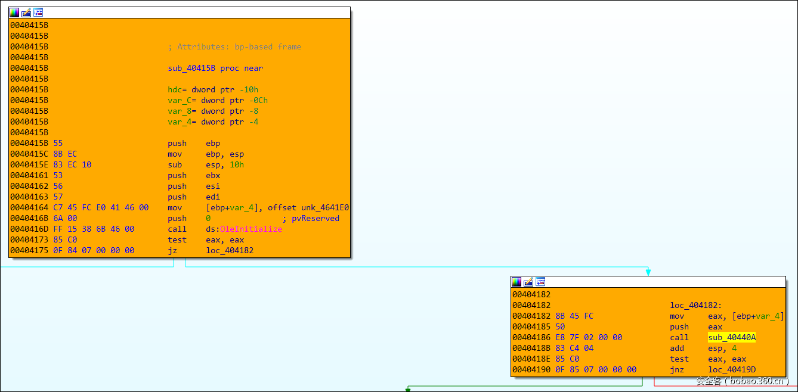The height and width of the screenshot is (392, 798).
Task: Open node color picker on loc_404182 block
Action: (x=516, y=282)
